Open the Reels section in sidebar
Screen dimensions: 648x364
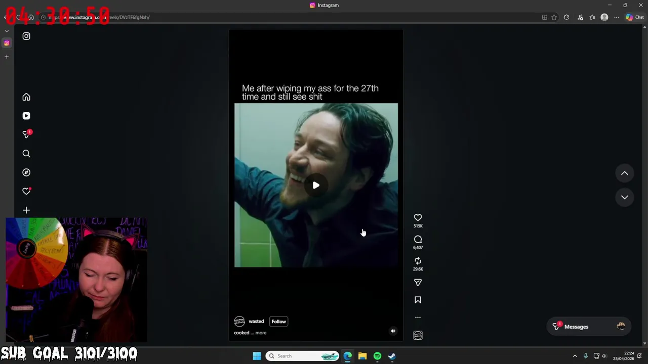(26, 116)
